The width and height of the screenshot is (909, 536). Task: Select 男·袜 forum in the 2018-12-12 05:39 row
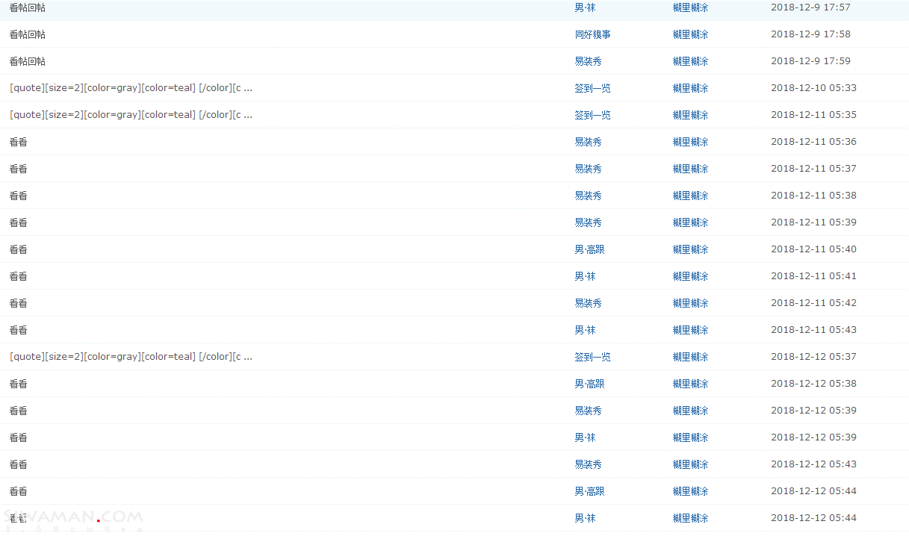pyautogui.click(x=584, y=437)
